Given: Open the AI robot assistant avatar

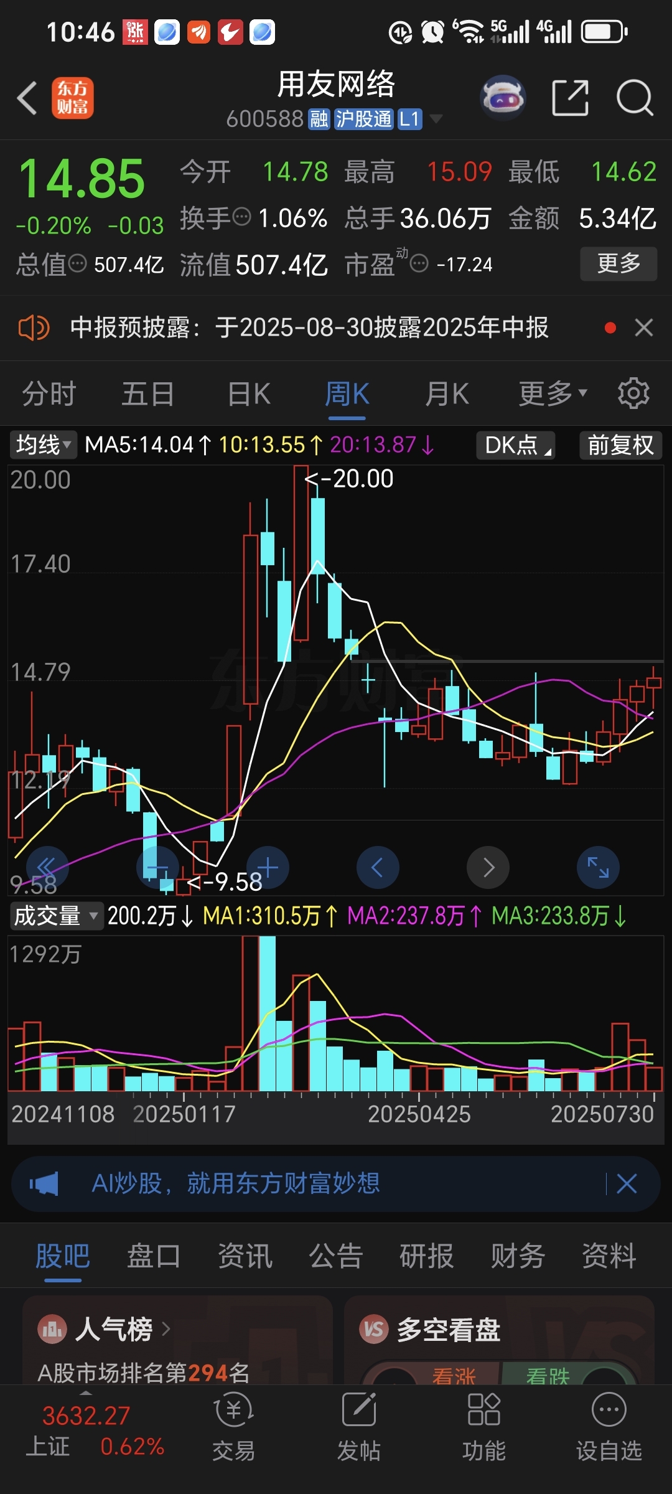Looking at the screenshot, I should pos(503,98).
